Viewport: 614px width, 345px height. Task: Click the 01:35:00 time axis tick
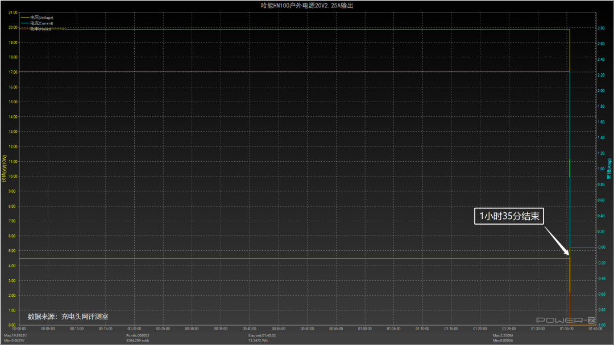click(x=566, y=329)
